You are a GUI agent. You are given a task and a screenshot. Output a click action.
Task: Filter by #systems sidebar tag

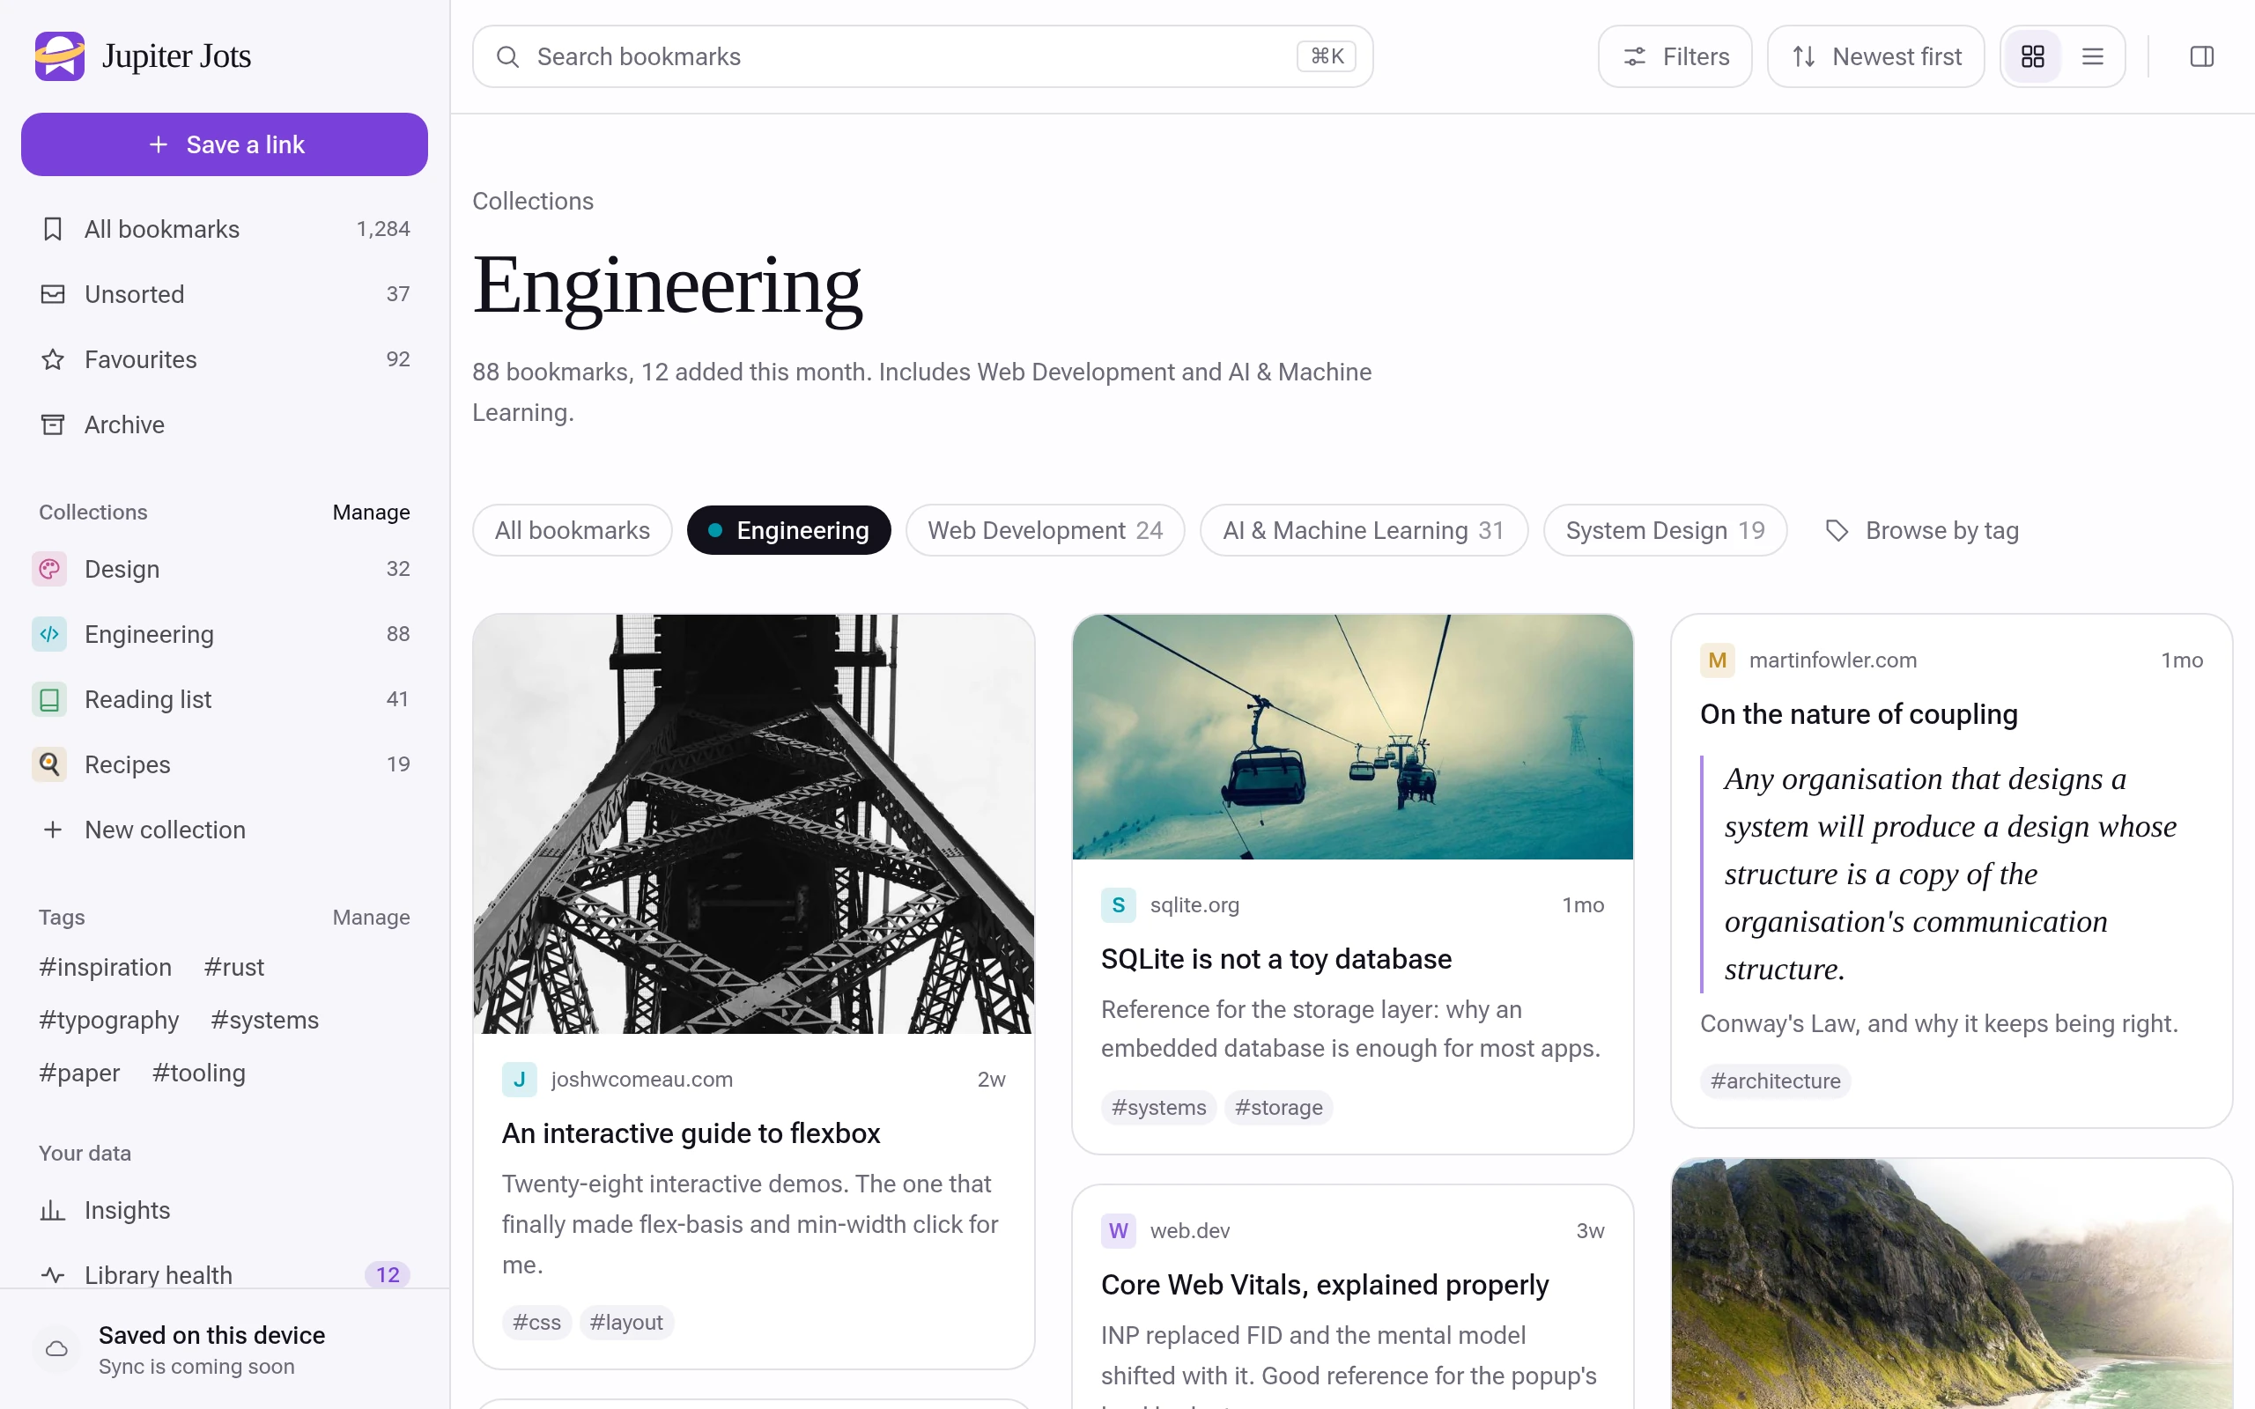(264, 1021)
